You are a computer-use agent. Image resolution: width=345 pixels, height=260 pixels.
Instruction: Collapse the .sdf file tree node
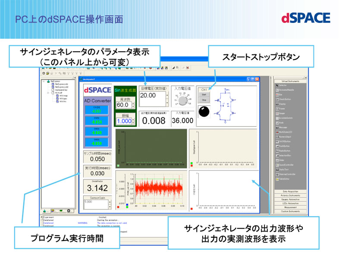48,93
